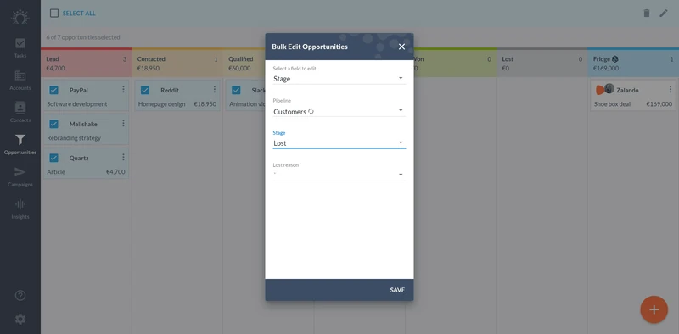This screenshot has height=334, width=679.
Task: Open the Accounts section
Action: pos(20,80)
